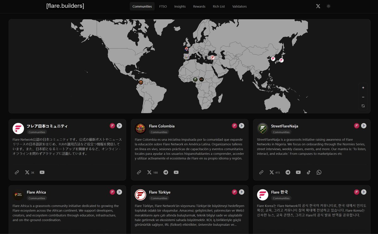Click the [flare.builders] site logo
Screen dimensions: 378x234
[65, 6]
